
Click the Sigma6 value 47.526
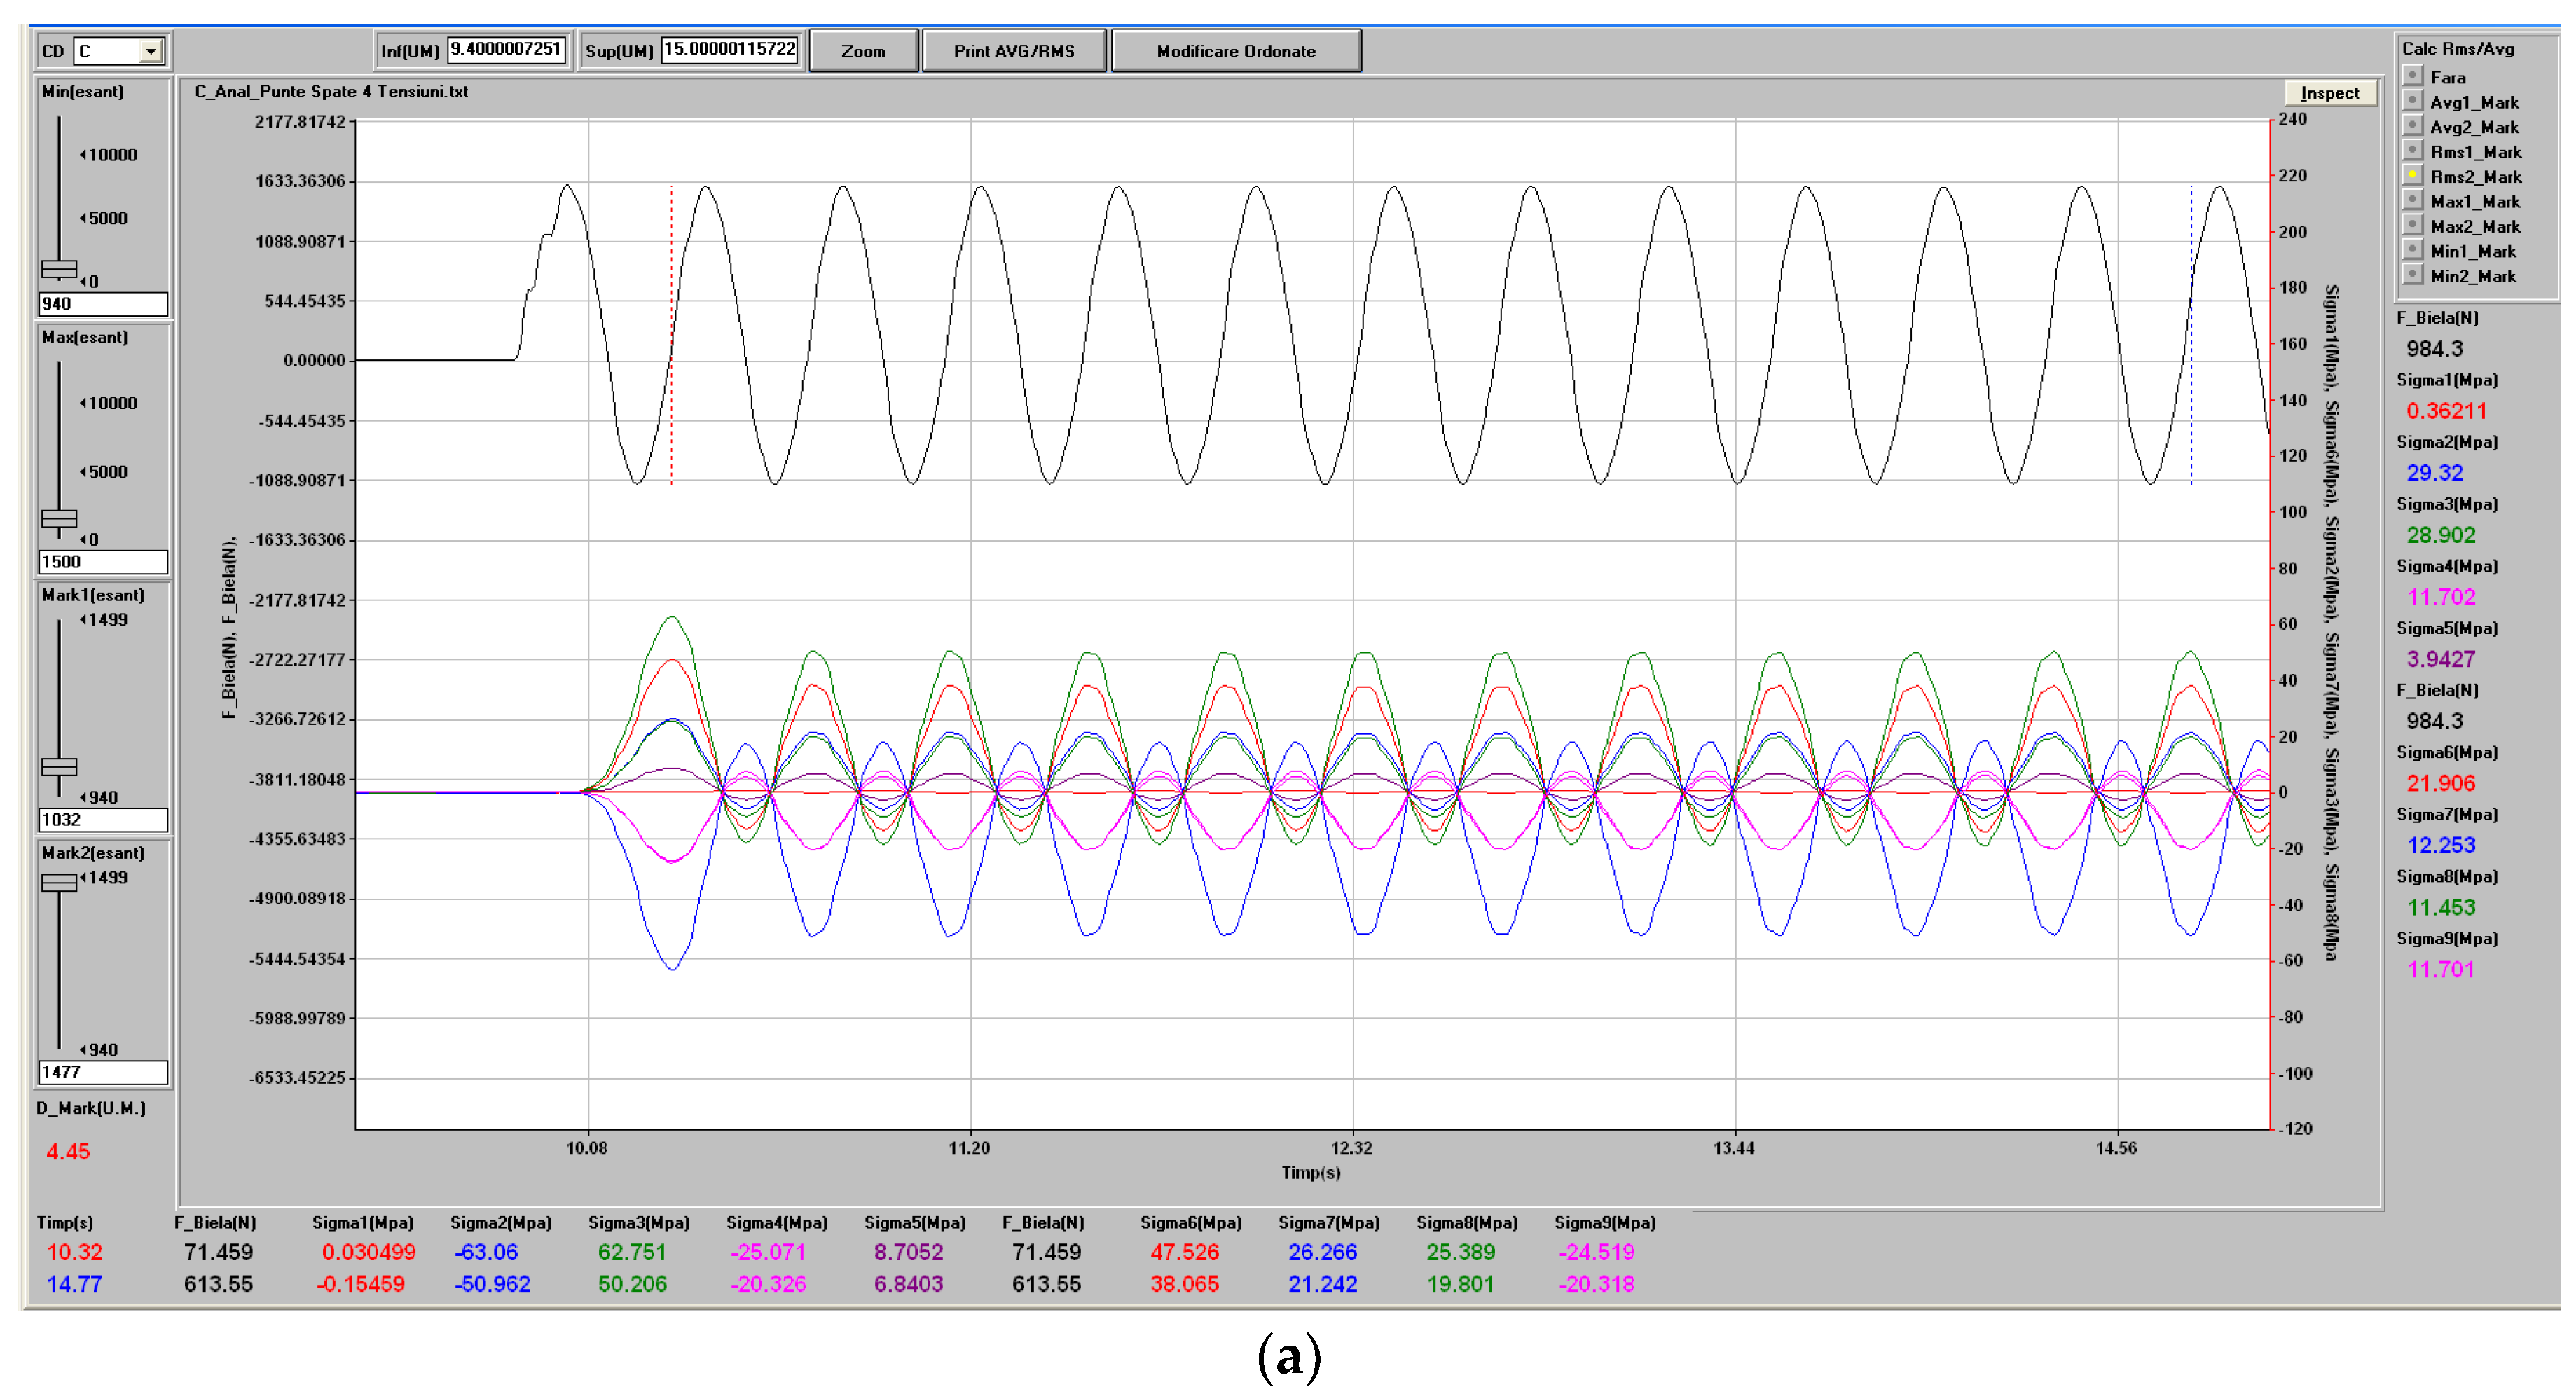point(1185,1253)
